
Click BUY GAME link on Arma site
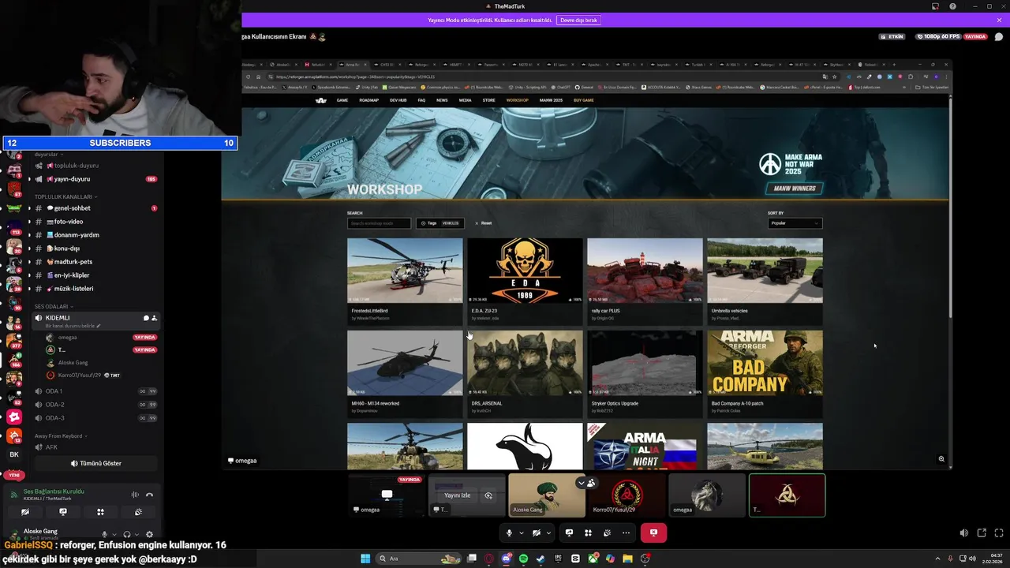pyautogui.click(x=583, y=100)
